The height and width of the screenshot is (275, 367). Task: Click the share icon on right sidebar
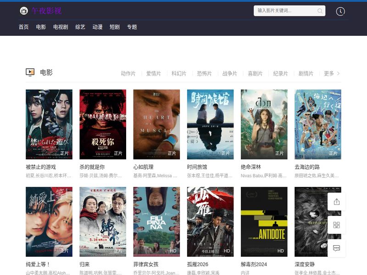[x=336, y=202]
